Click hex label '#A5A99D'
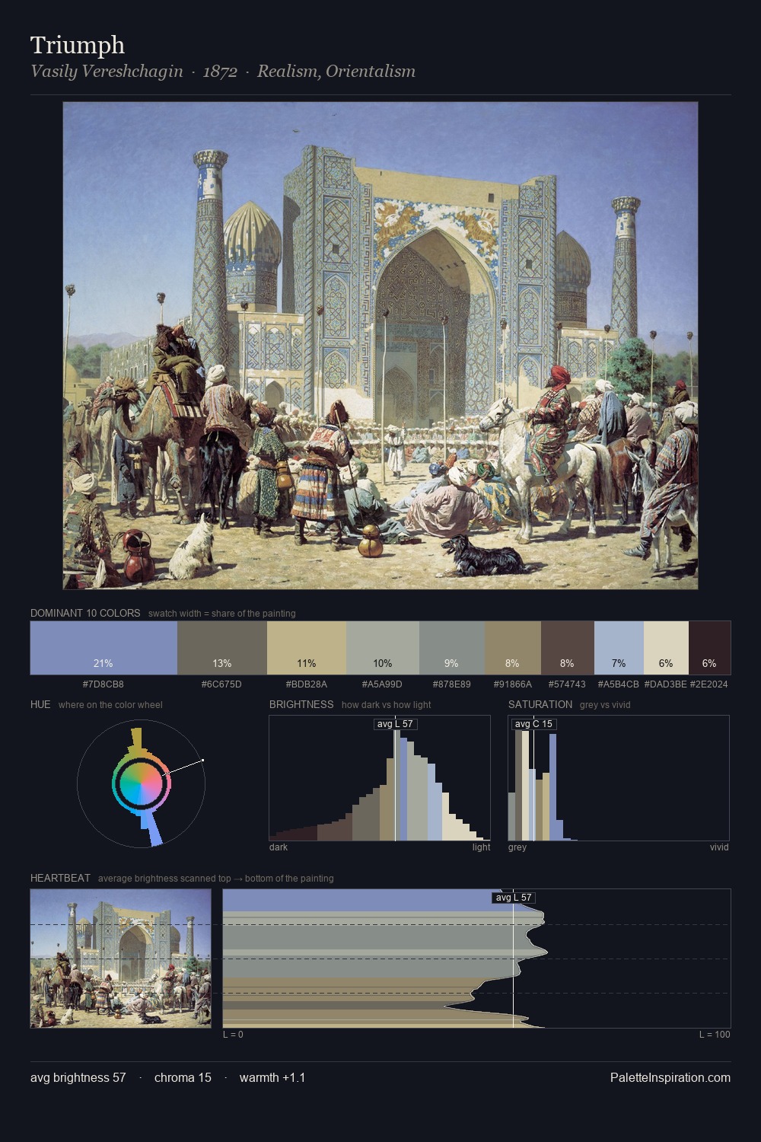Screen dimensions: 761x1142 coord(383,684)
